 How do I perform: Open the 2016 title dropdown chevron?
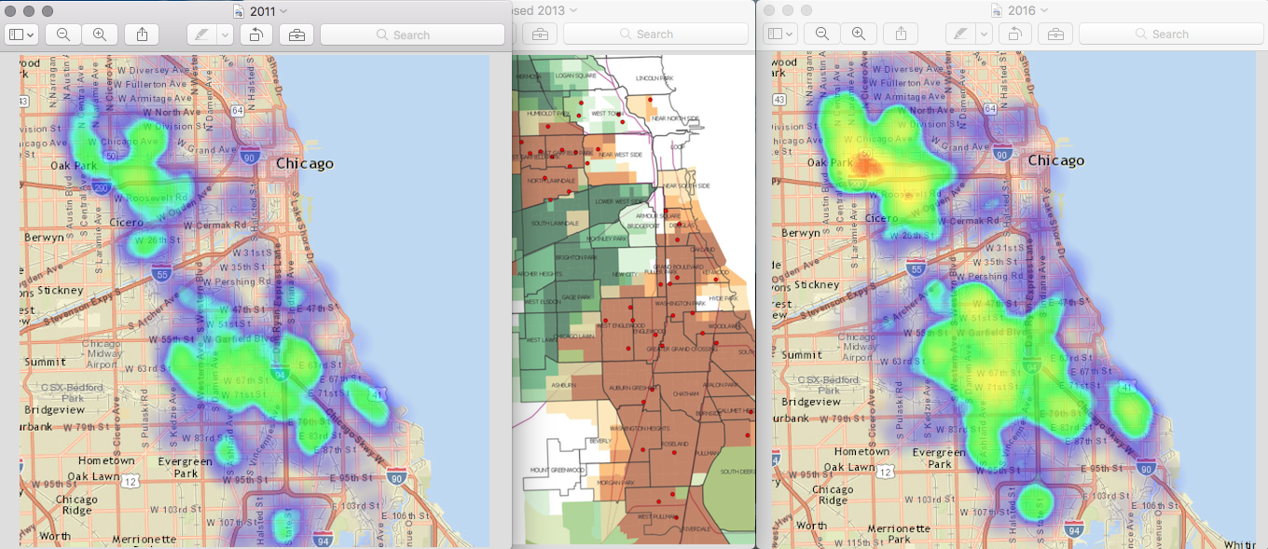[1042, 10]
